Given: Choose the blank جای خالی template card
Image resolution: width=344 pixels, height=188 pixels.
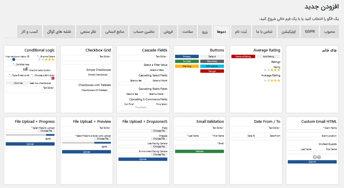Looking at the screenshot, I should click(312, 79).
